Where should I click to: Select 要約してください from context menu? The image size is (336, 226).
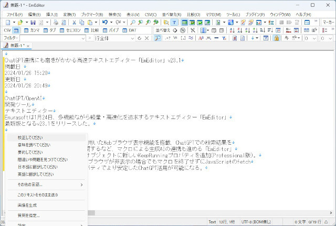[x=46, y=152]
